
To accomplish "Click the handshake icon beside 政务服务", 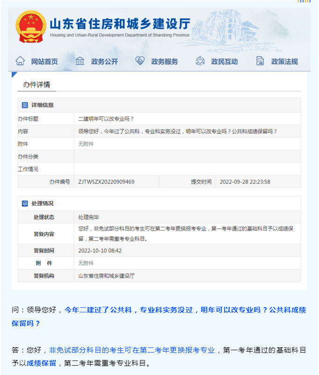I will click(140, 61).
